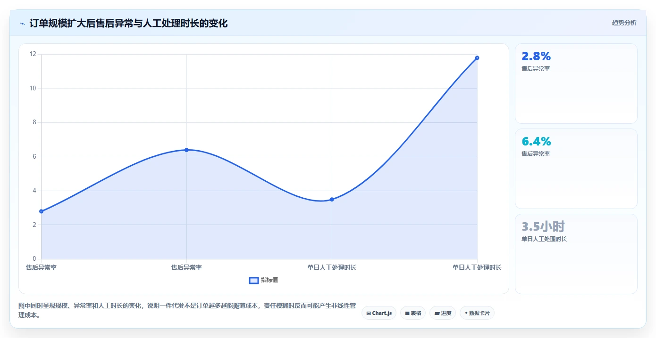Select the 数据卡片 chip
This screenshot has height=338, width=656.
pos(477,313)
